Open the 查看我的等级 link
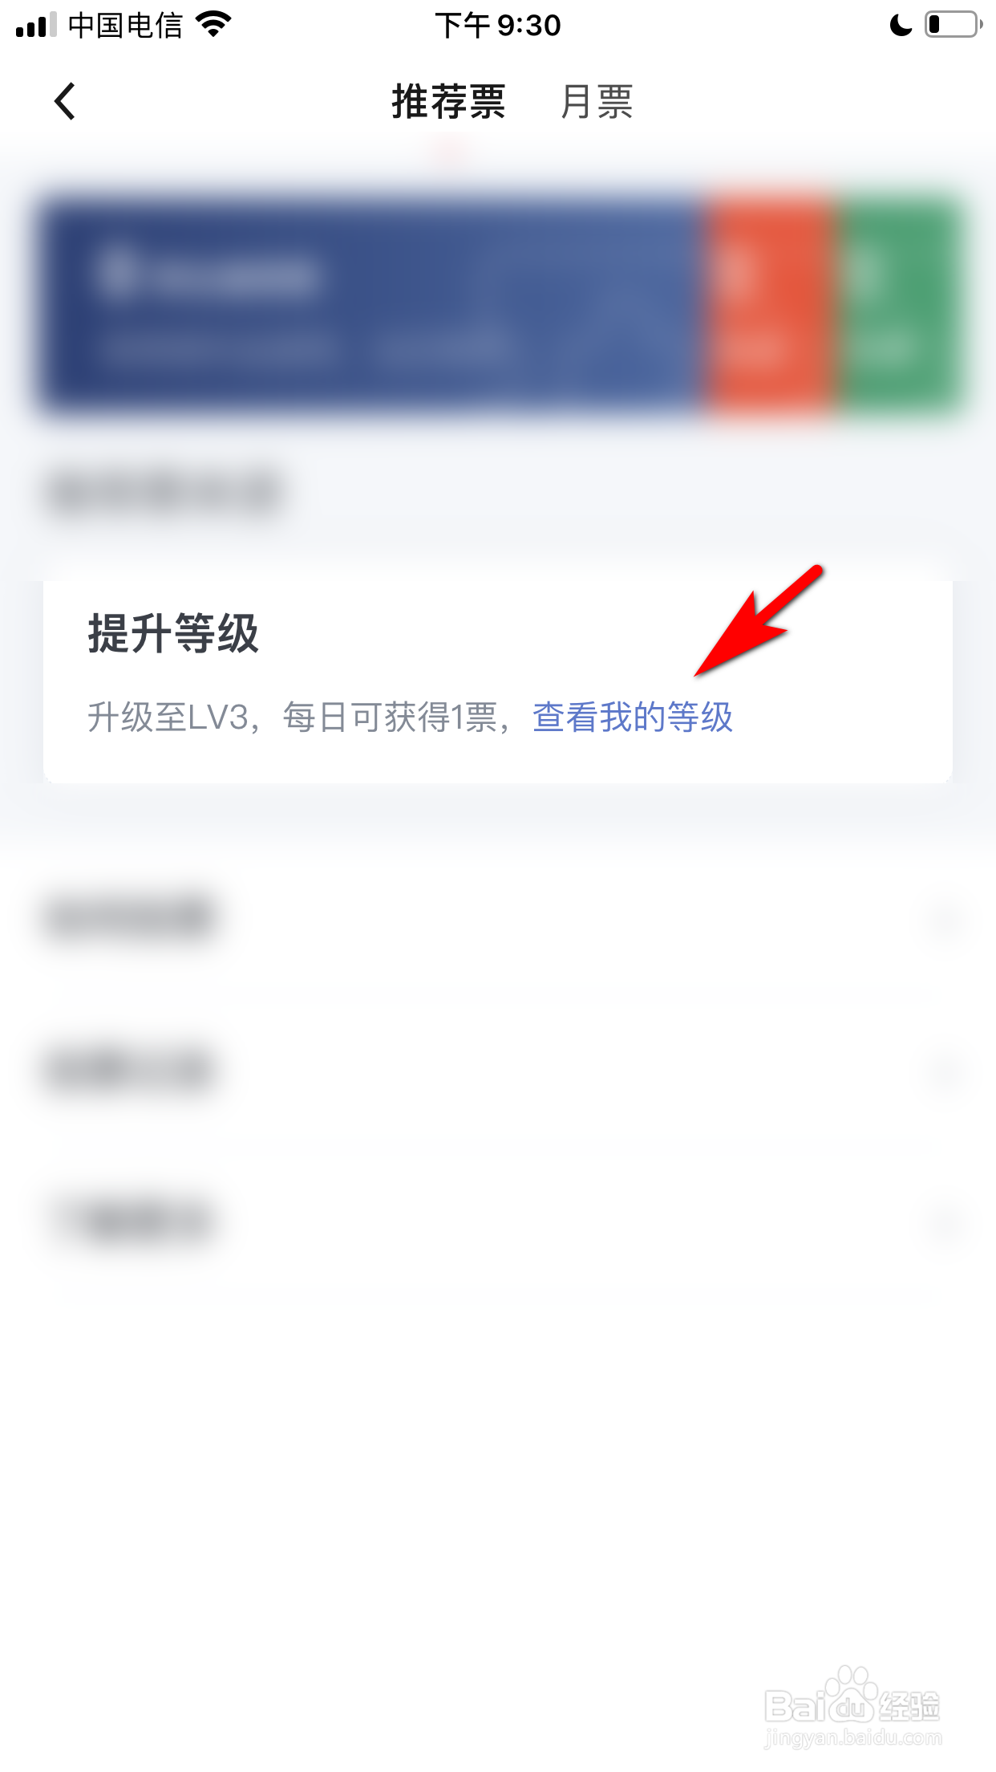Viewport: 996px width, 1772px height. coord(633,717)
